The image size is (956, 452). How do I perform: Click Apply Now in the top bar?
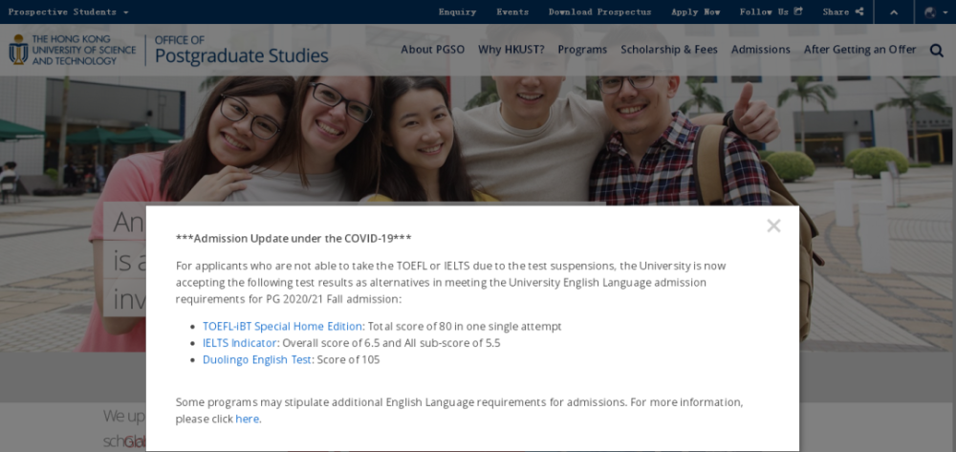click(x=696, y=11)
